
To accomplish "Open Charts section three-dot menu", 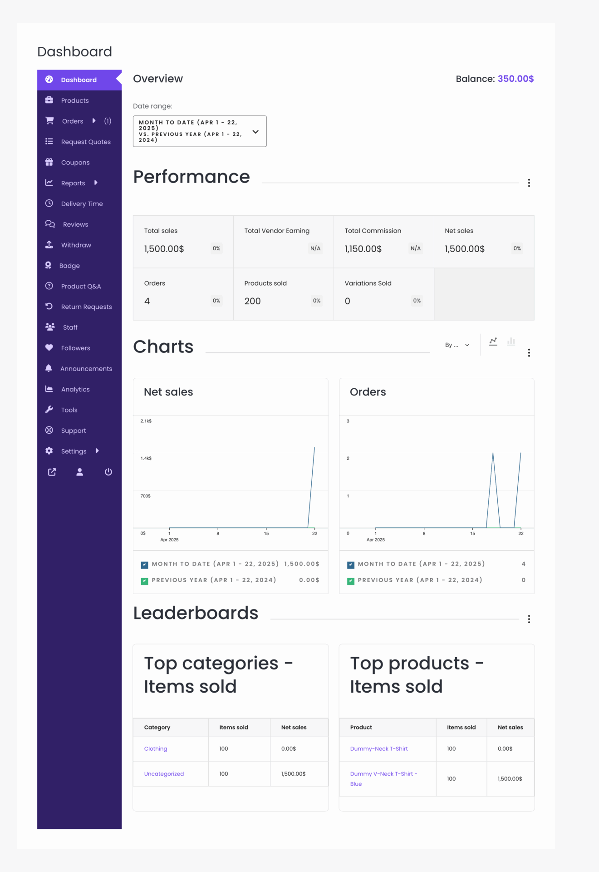I will pos(529,353).
